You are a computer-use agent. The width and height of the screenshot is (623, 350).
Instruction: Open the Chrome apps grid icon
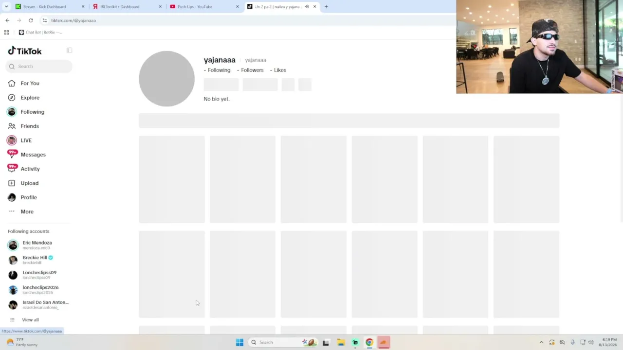click(6, 32)
